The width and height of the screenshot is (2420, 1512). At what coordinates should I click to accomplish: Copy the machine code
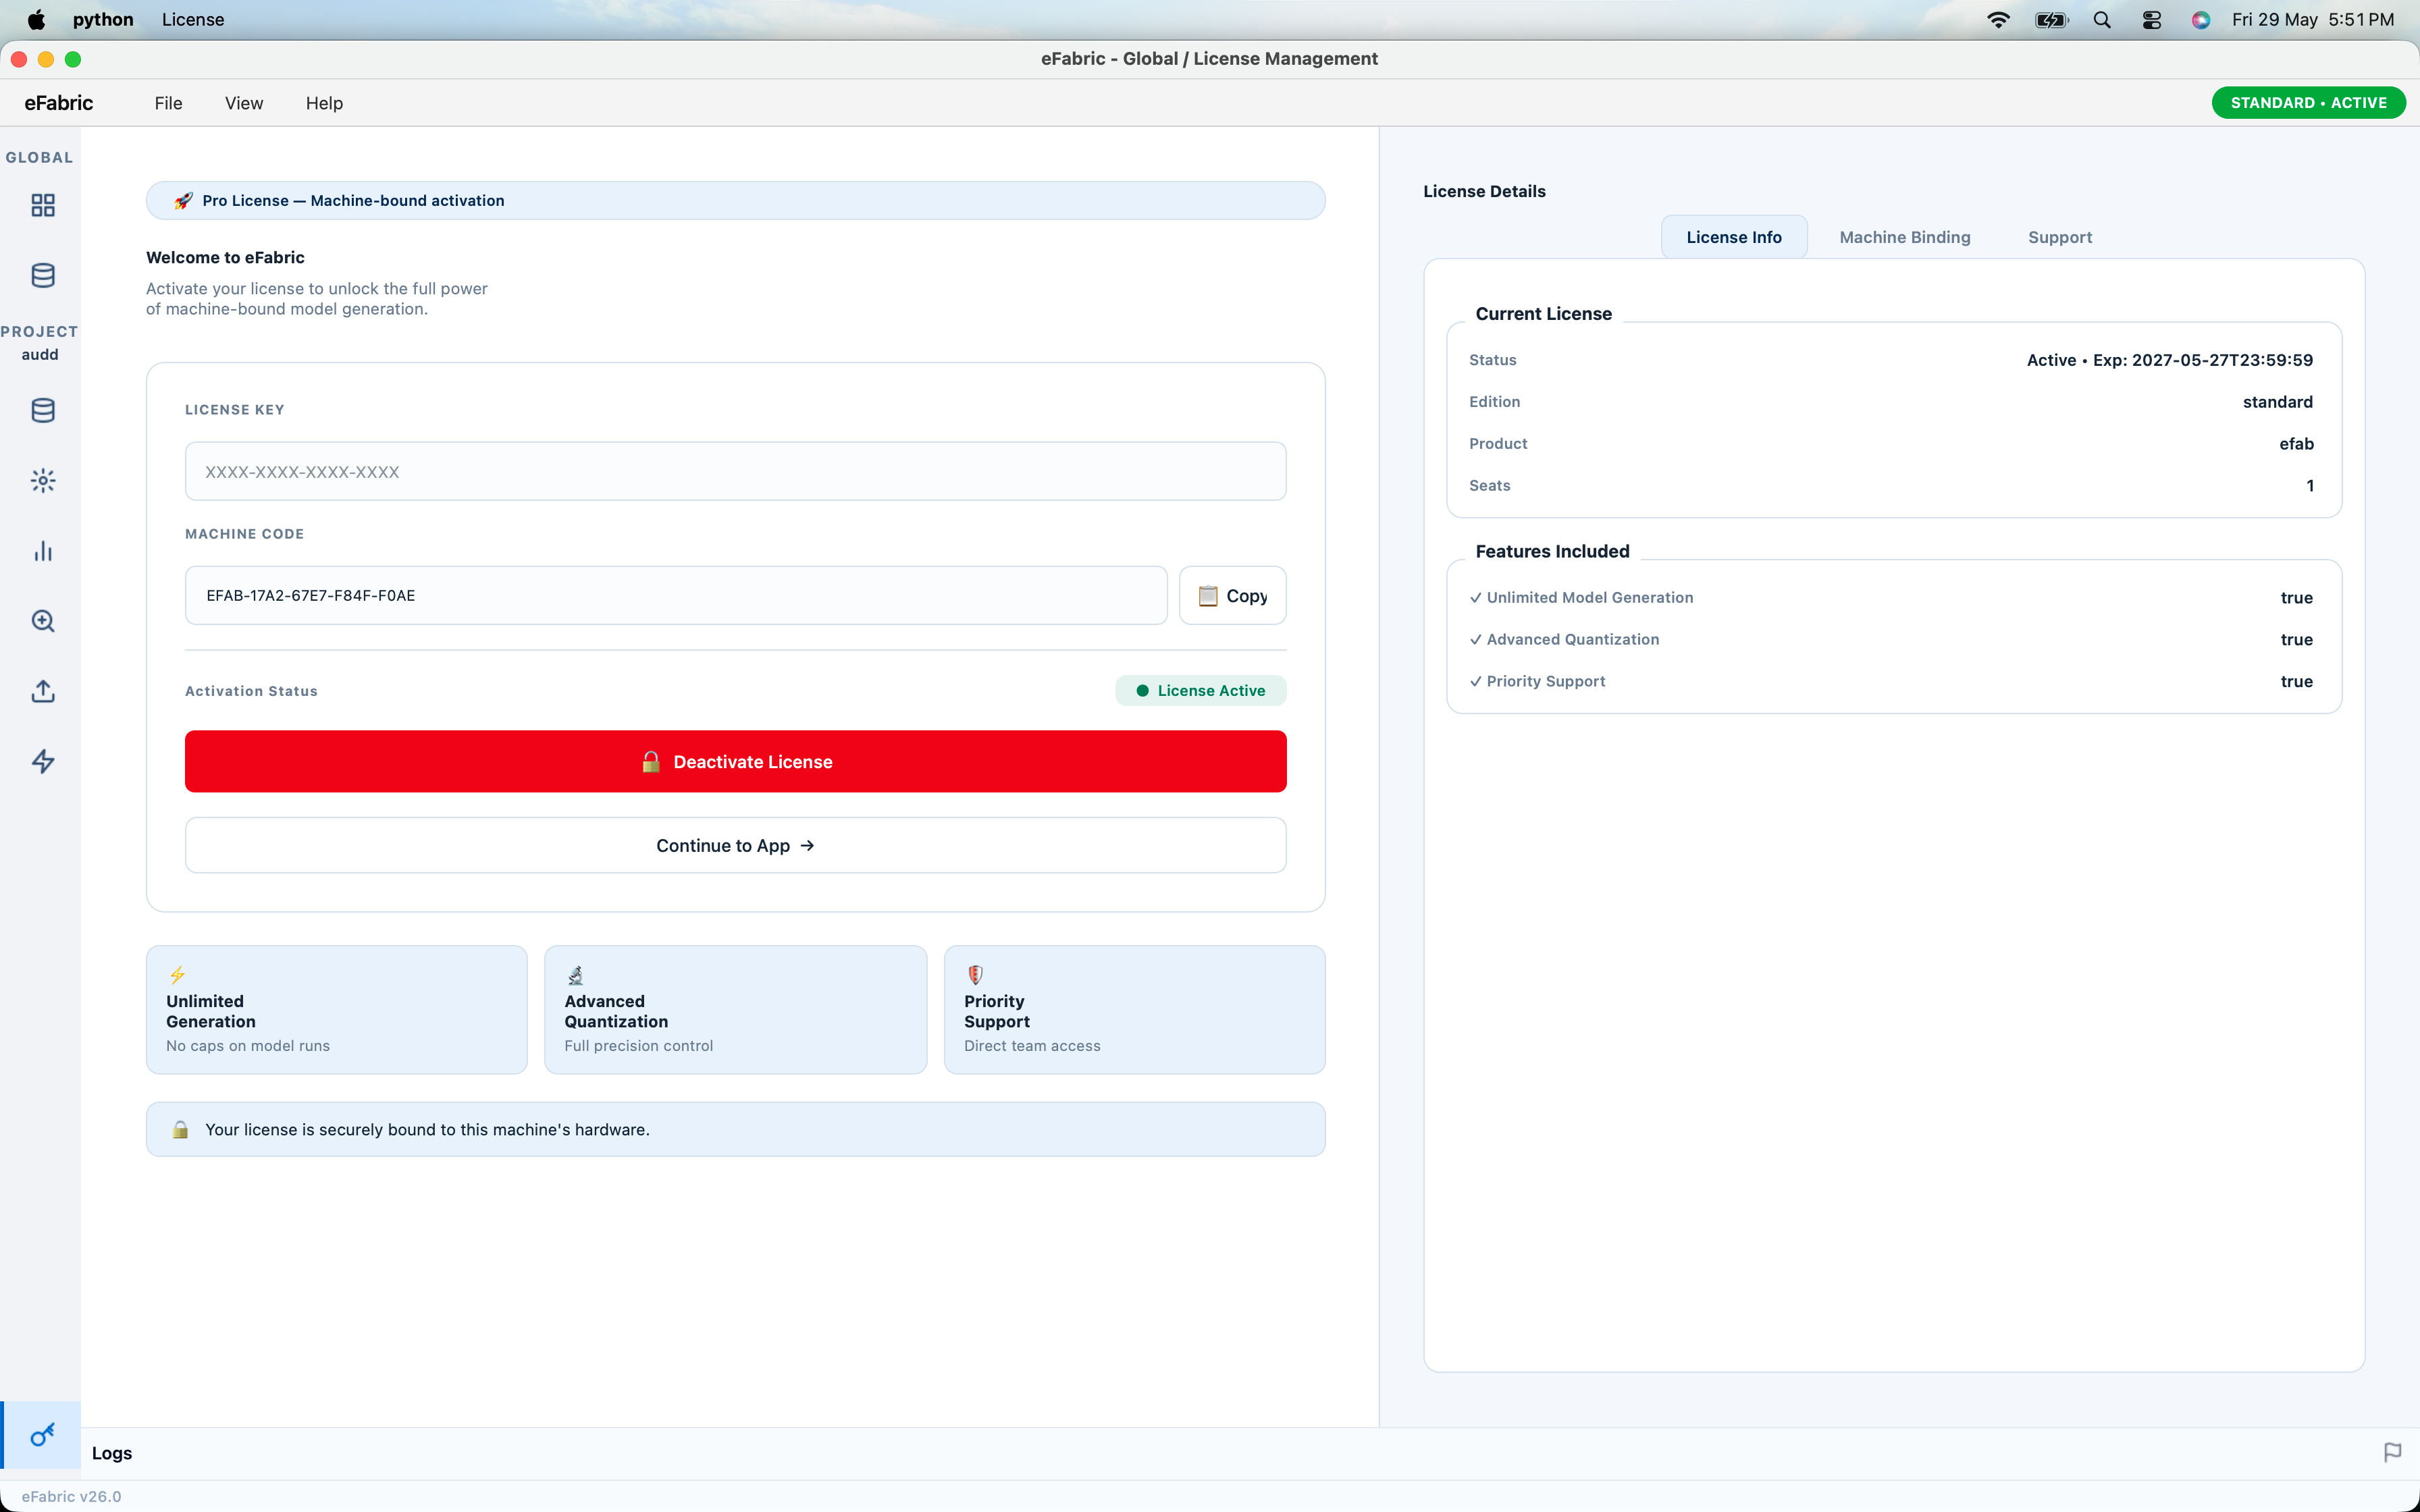point(1232,596)
